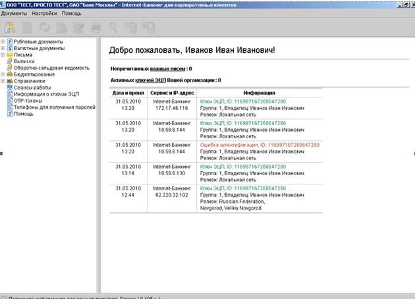Open the важных писем link
415x299 pixels.
pos(167,68)
